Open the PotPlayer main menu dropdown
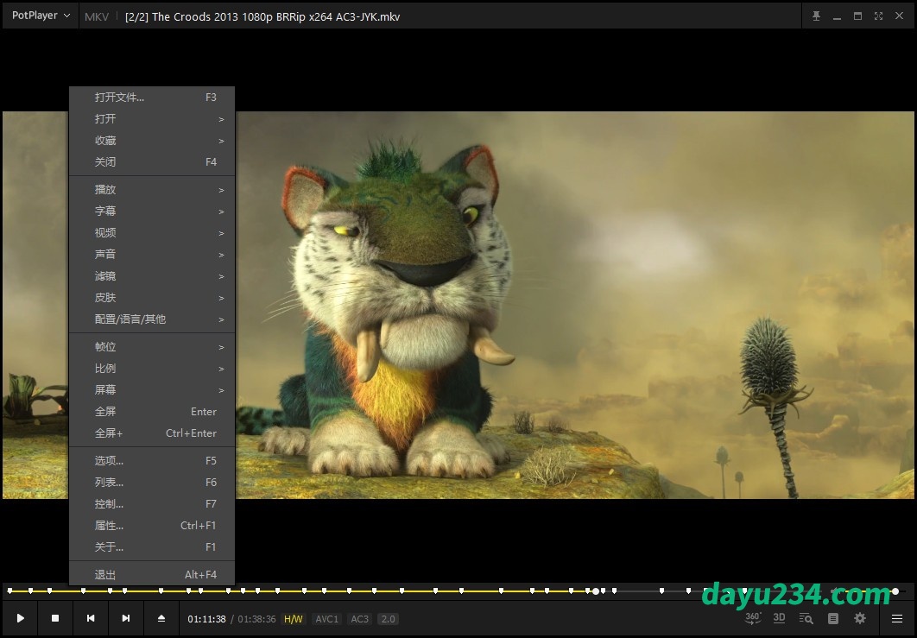 41,16
